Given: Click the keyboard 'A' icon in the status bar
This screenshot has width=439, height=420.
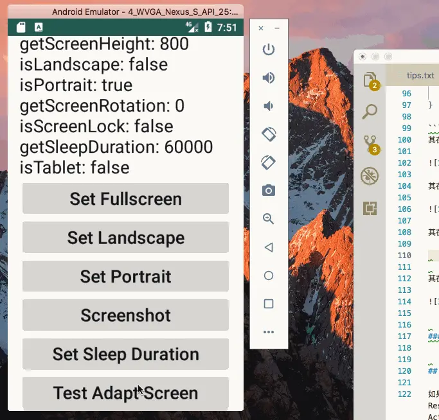Looking at the screenshot, I should click(x=39, y=27).
